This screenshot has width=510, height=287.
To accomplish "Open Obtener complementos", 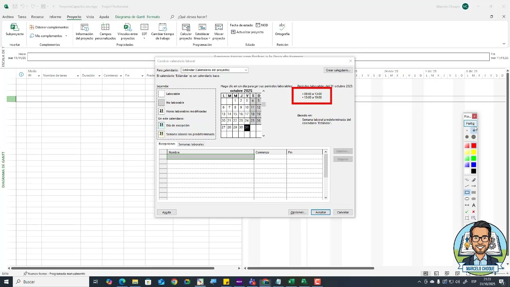I will click(49, 28).
